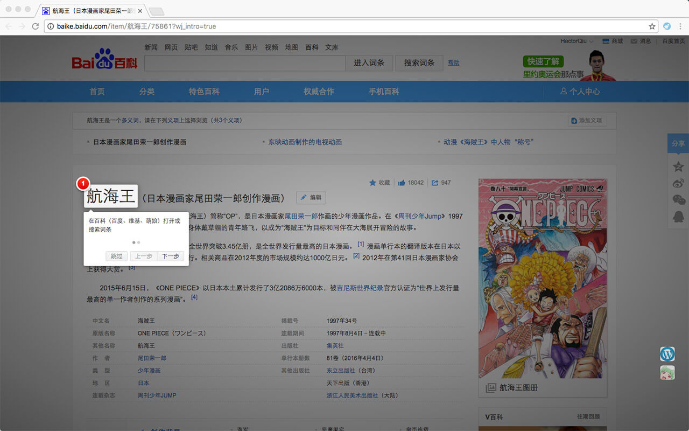Click the browser back arrow
Image resolution: width=689 pixels, height=431 pixels.
(x=9, y=26)
